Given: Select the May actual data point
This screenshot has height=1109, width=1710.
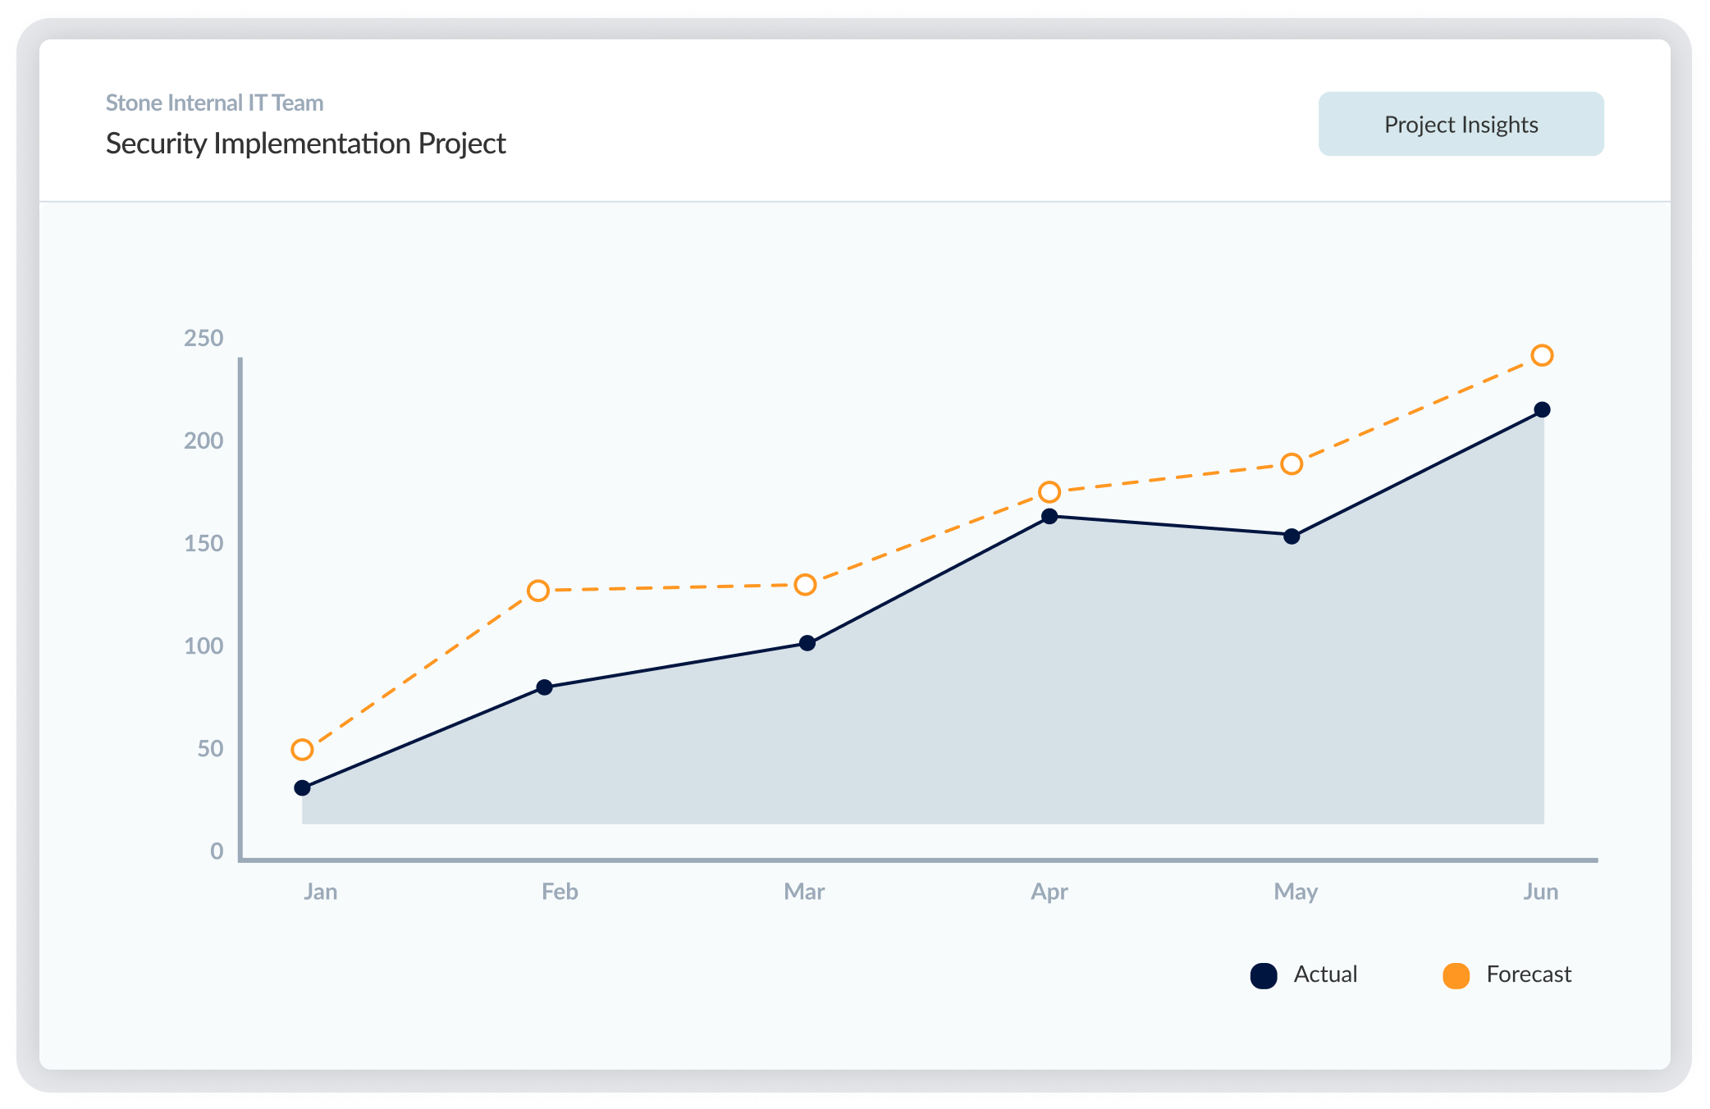Looking at the screenshot, I should (x=1292, y=536).
